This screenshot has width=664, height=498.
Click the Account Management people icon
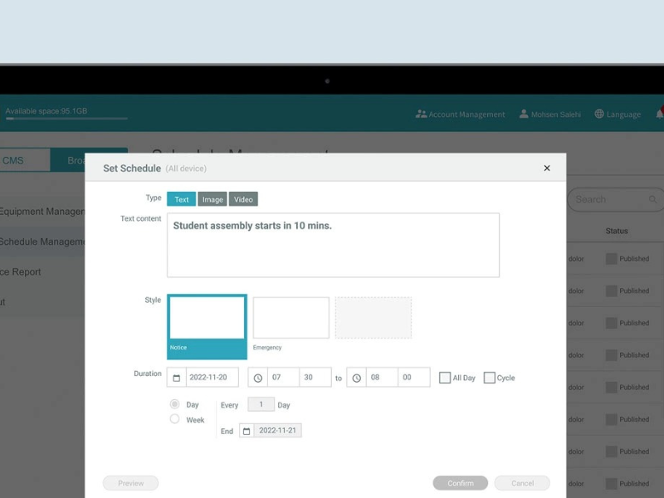click(x=421, y=115)
